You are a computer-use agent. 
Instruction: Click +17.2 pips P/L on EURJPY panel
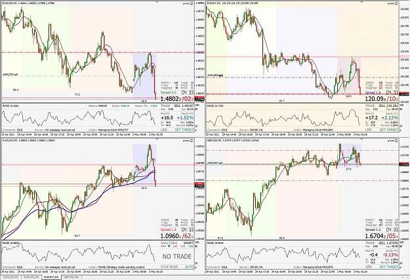click(x=371, y=118)
